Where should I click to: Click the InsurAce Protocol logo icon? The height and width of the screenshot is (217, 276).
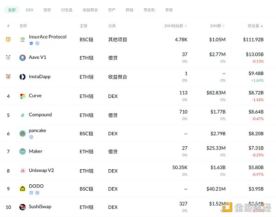click(23, 40)
